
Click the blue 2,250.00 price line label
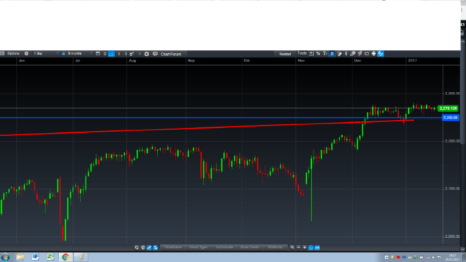click(450, 118)
